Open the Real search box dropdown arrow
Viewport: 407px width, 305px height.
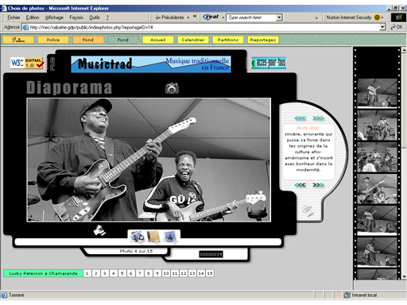[x=279, y=17]
